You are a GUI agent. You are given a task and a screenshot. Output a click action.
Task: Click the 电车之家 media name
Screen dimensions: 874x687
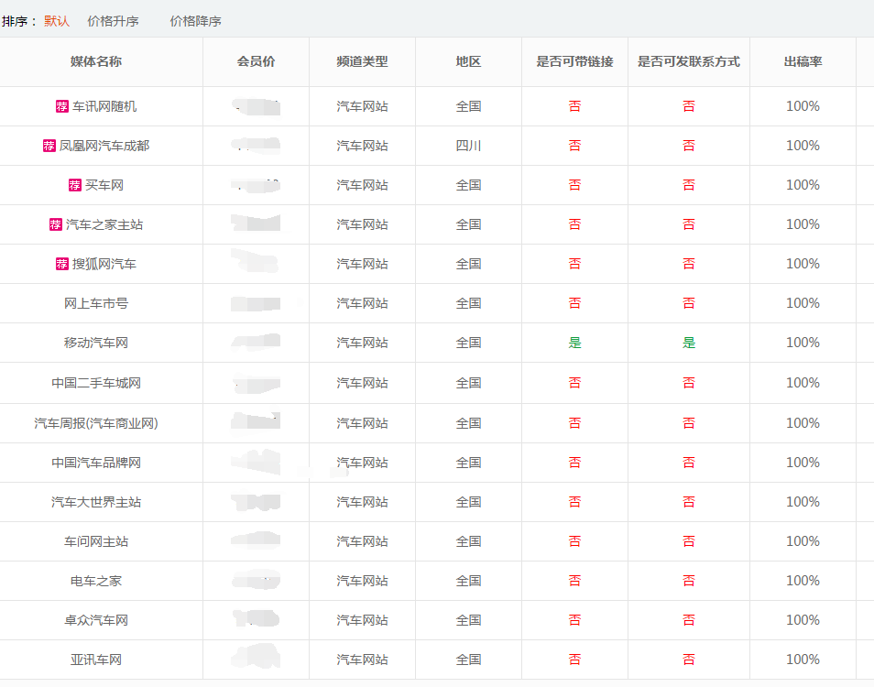pyautogui.click(x=96, y=581)
